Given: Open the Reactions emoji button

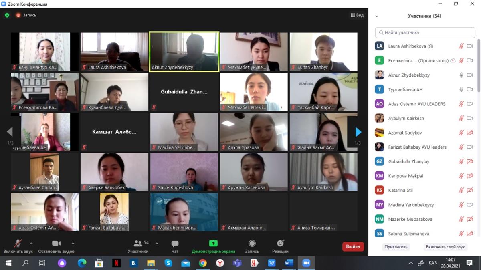Looking at the screenshot, I should 280,244.
